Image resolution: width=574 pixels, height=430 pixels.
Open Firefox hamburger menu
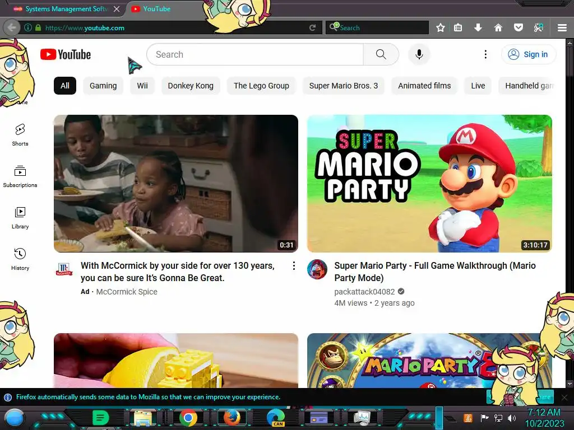pyautogui.click(x=562, y=27)
